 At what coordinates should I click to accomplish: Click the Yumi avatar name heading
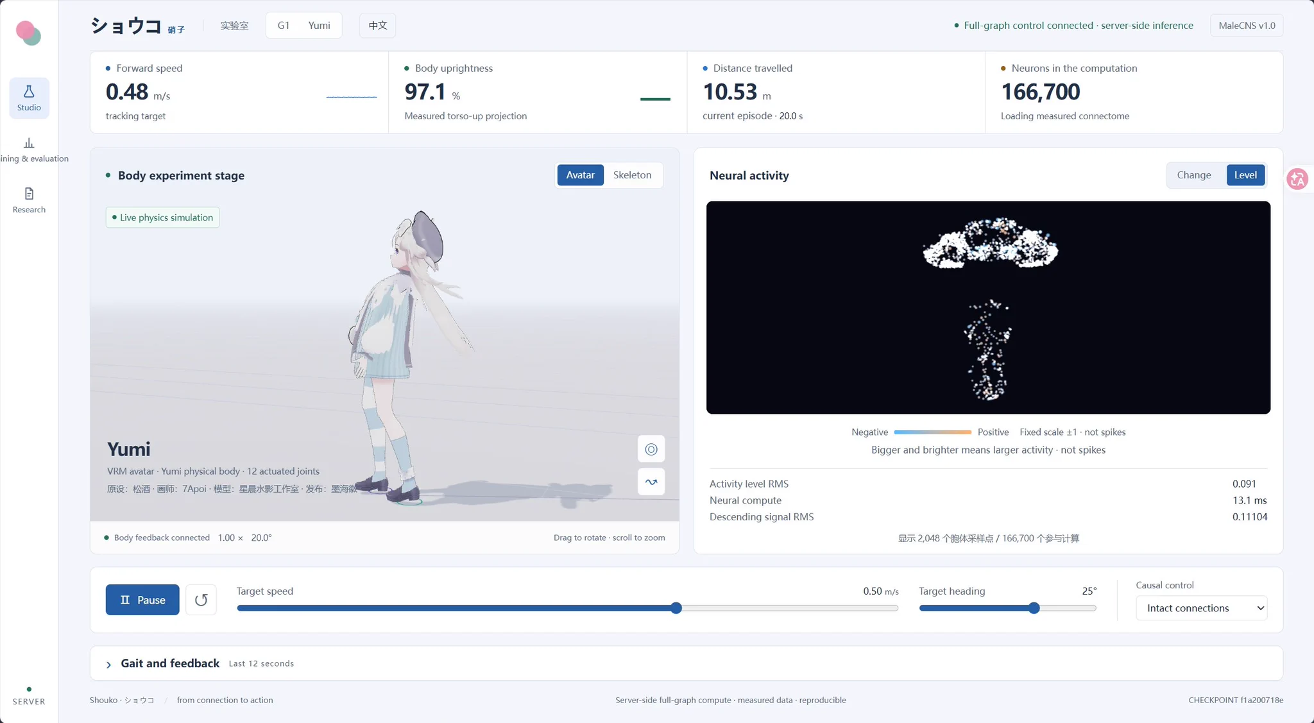coord(128,449)
